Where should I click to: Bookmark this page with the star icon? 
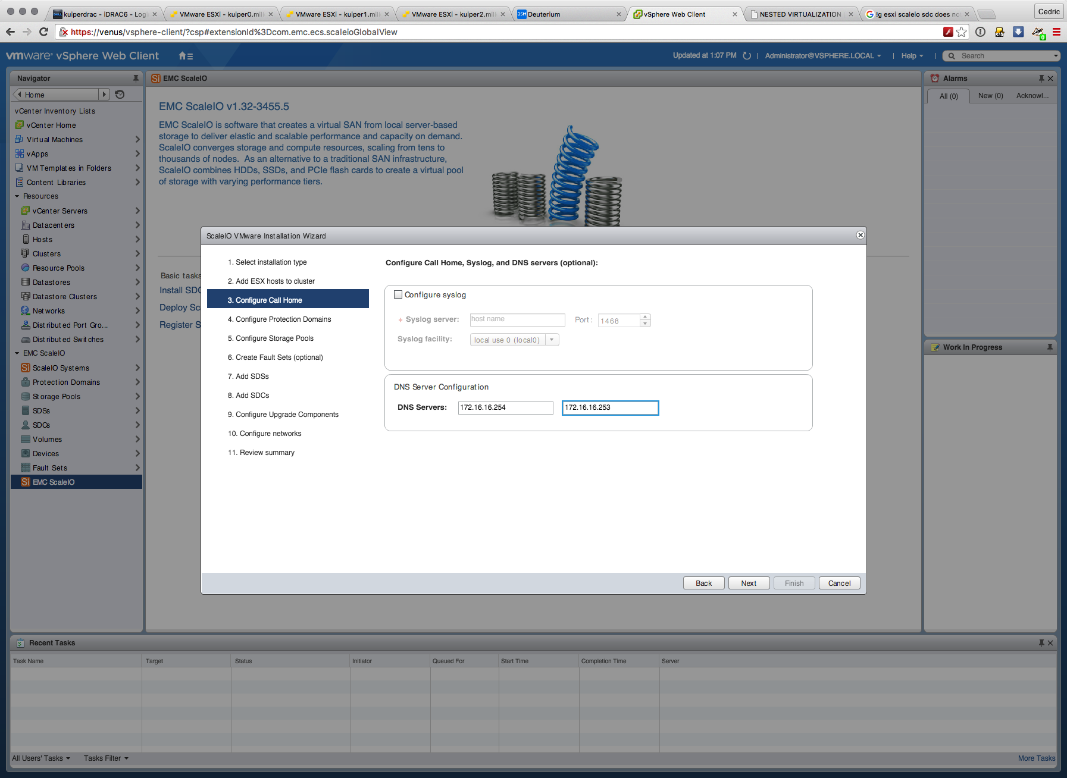[962, 32]
